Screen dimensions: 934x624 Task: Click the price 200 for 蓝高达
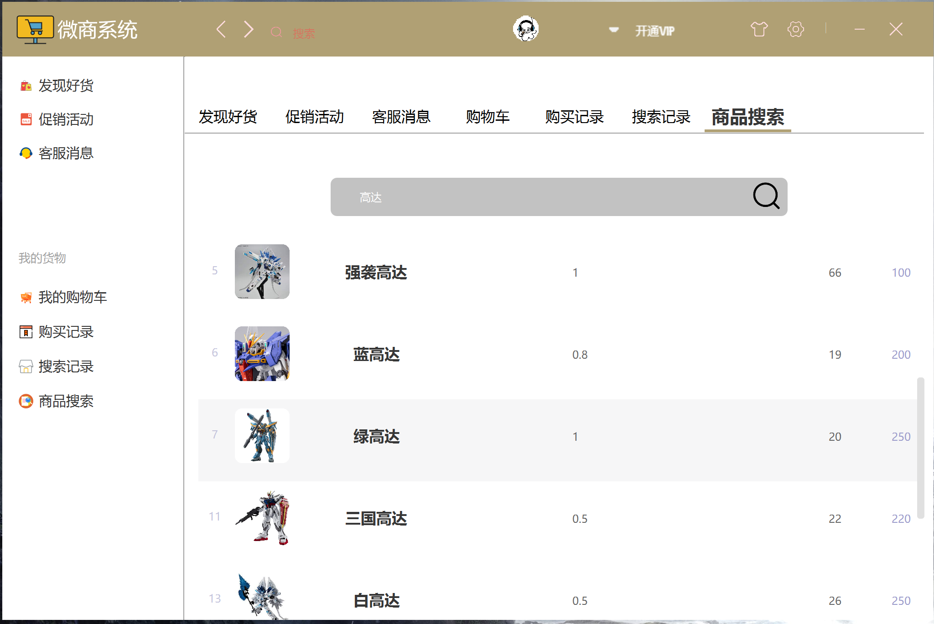pos(900,355)
